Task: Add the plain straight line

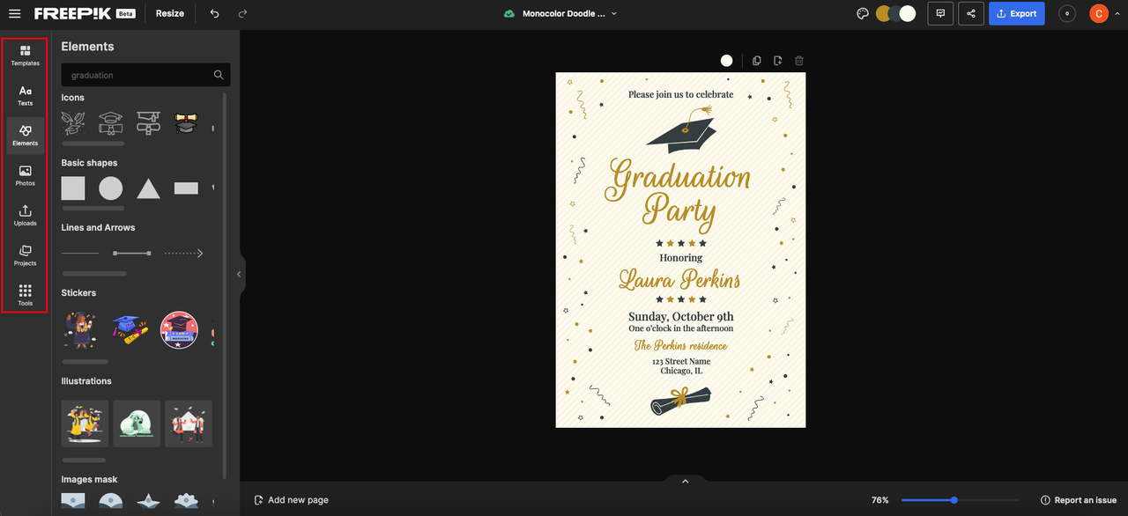Action: (x=80, y=253)
